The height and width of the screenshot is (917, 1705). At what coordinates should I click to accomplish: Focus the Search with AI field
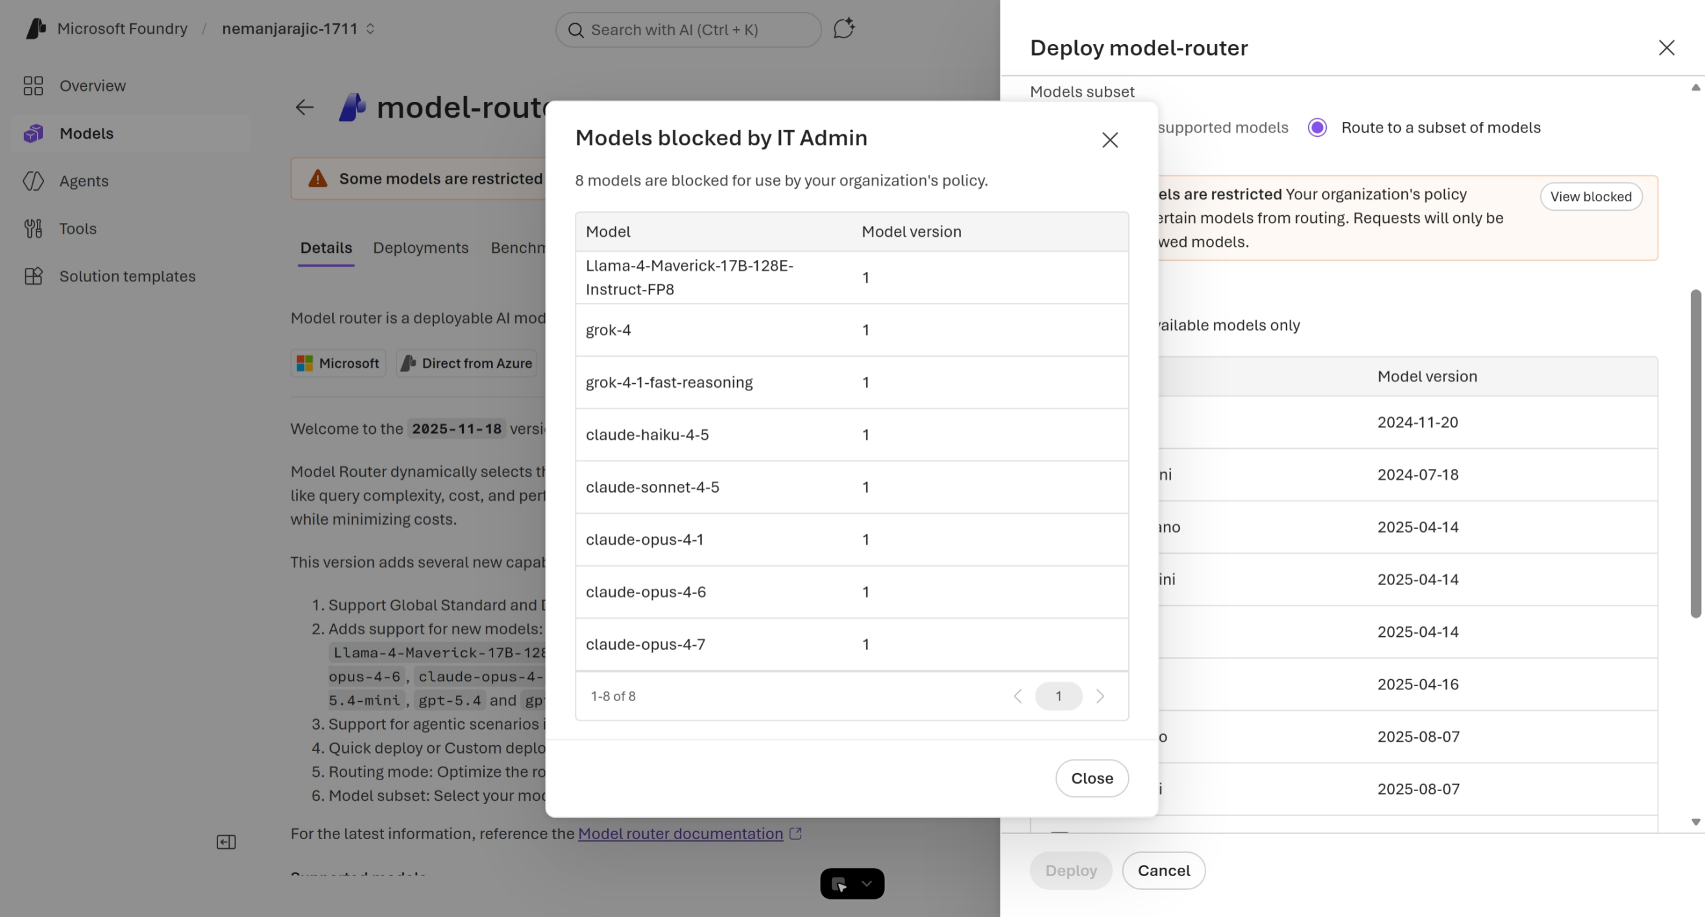click(x=688, y=30)
